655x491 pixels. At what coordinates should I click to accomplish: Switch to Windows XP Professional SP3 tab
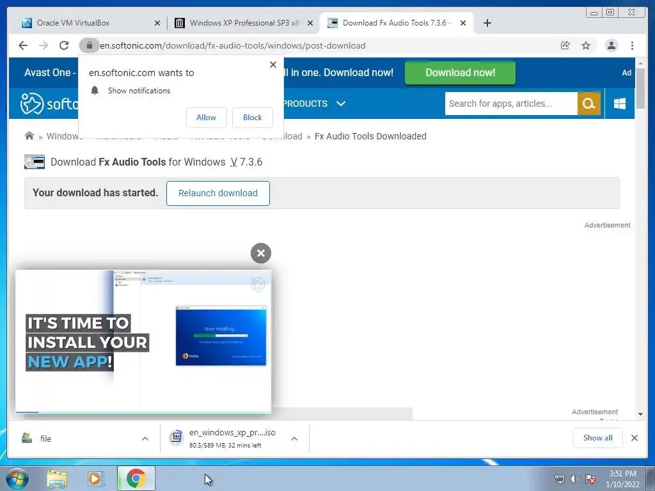click(x=243, y=23)
